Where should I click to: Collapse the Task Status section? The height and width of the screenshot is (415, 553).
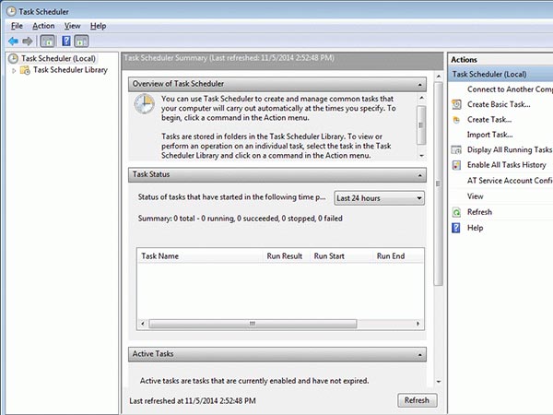[419, 173]
